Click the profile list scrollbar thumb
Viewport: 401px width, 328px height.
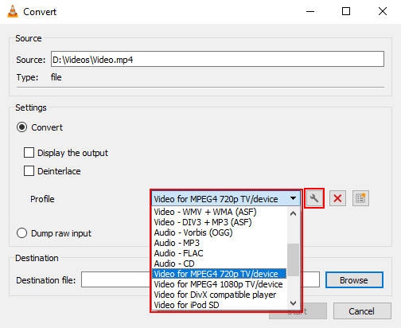[x=293, y=260]
